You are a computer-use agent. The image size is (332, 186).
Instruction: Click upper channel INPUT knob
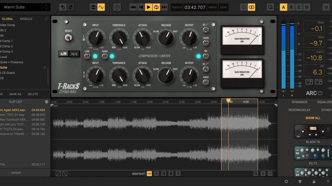(x=96, y=37)
